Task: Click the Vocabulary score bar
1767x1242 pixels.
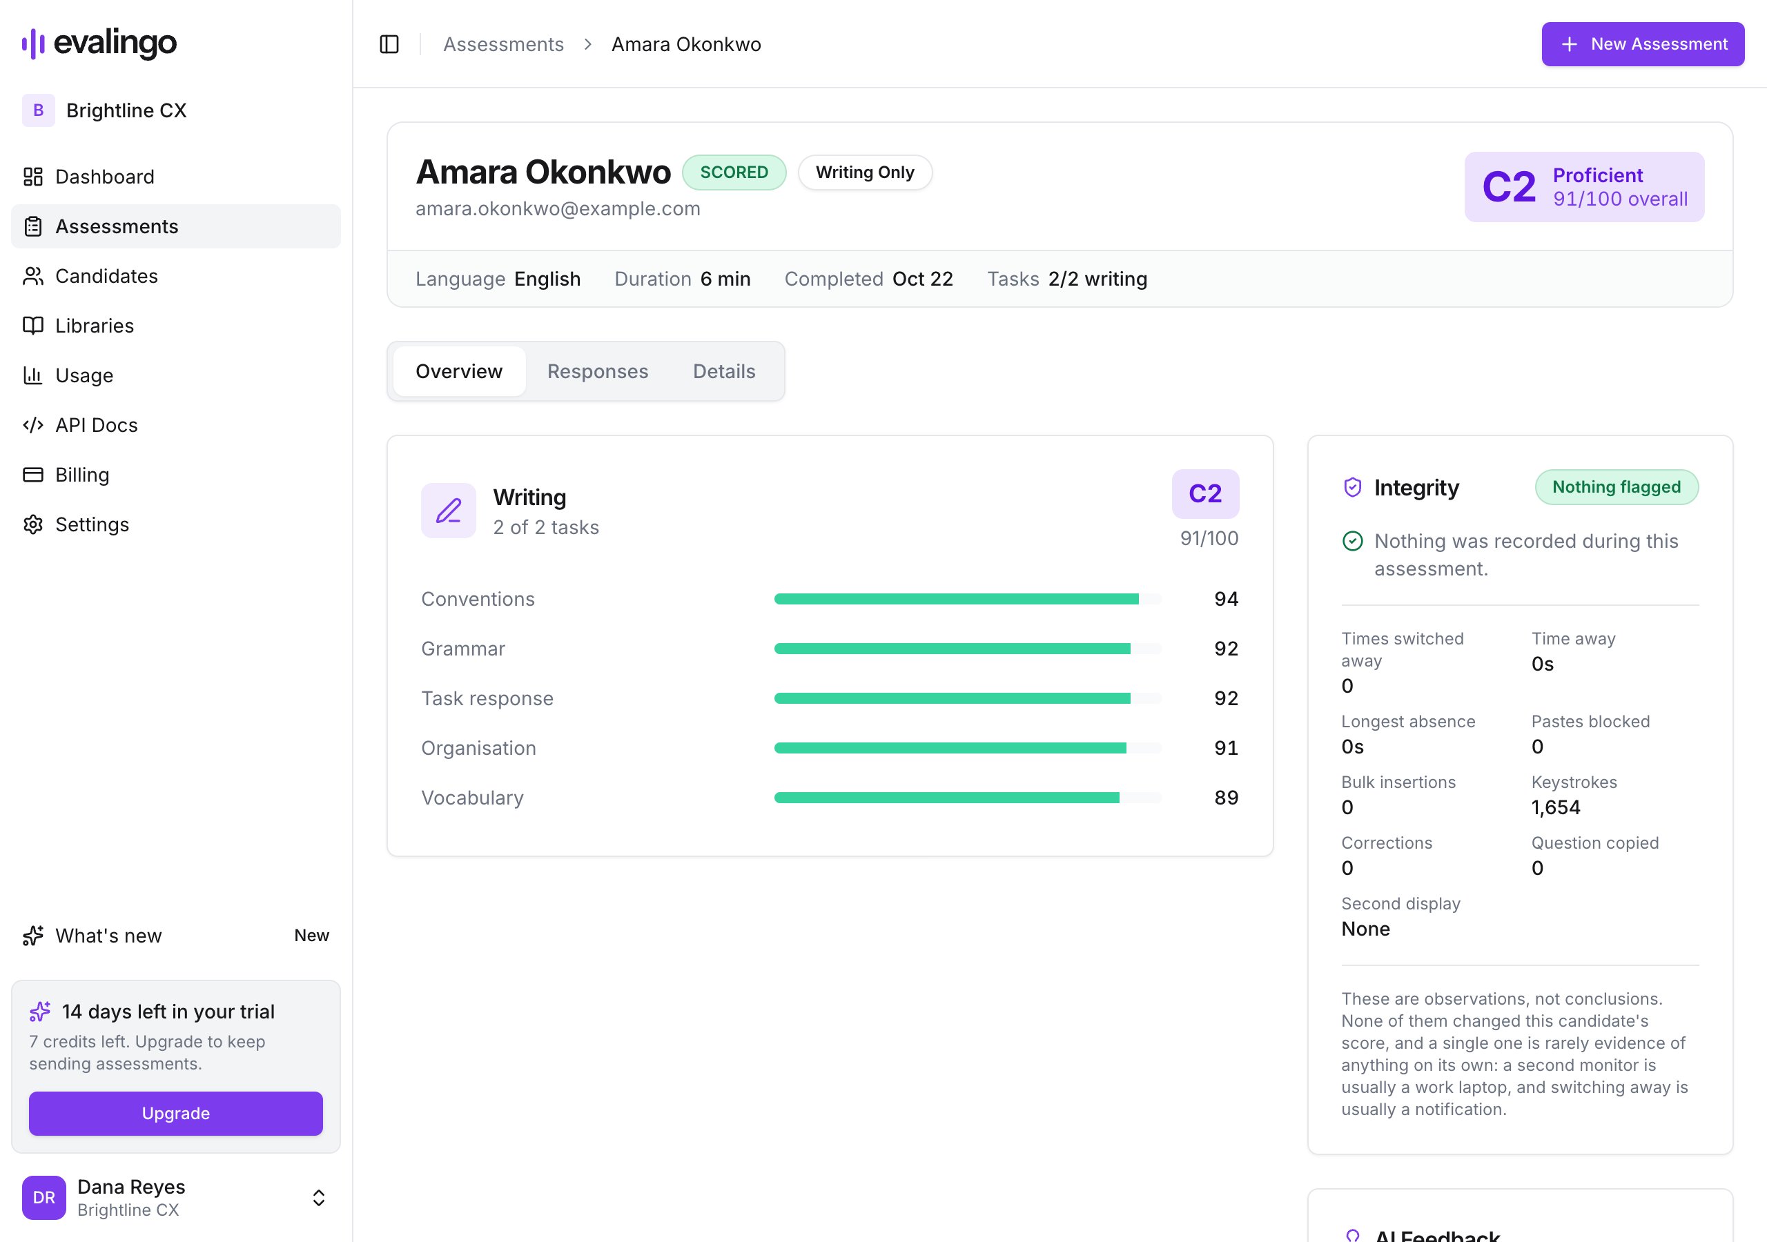Action: [968, 797]
